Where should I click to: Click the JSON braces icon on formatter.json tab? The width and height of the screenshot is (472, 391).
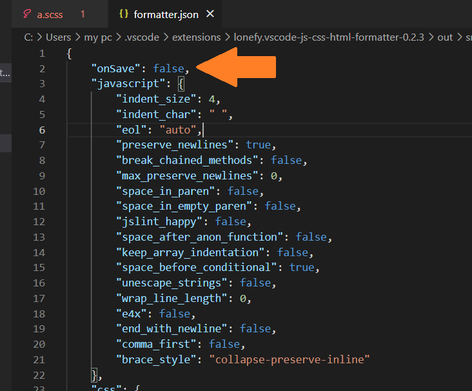coord(124,14)
